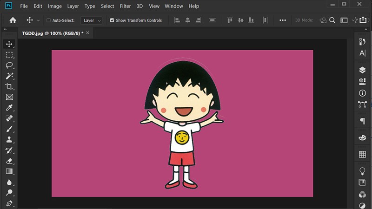Open the Swatches grid panel icon
The height and width of the screenshot is (209, 372).
pos(362,154)
